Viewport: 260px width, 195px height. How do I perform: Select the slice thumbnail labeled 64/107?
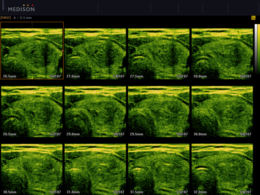pos(222,169)
